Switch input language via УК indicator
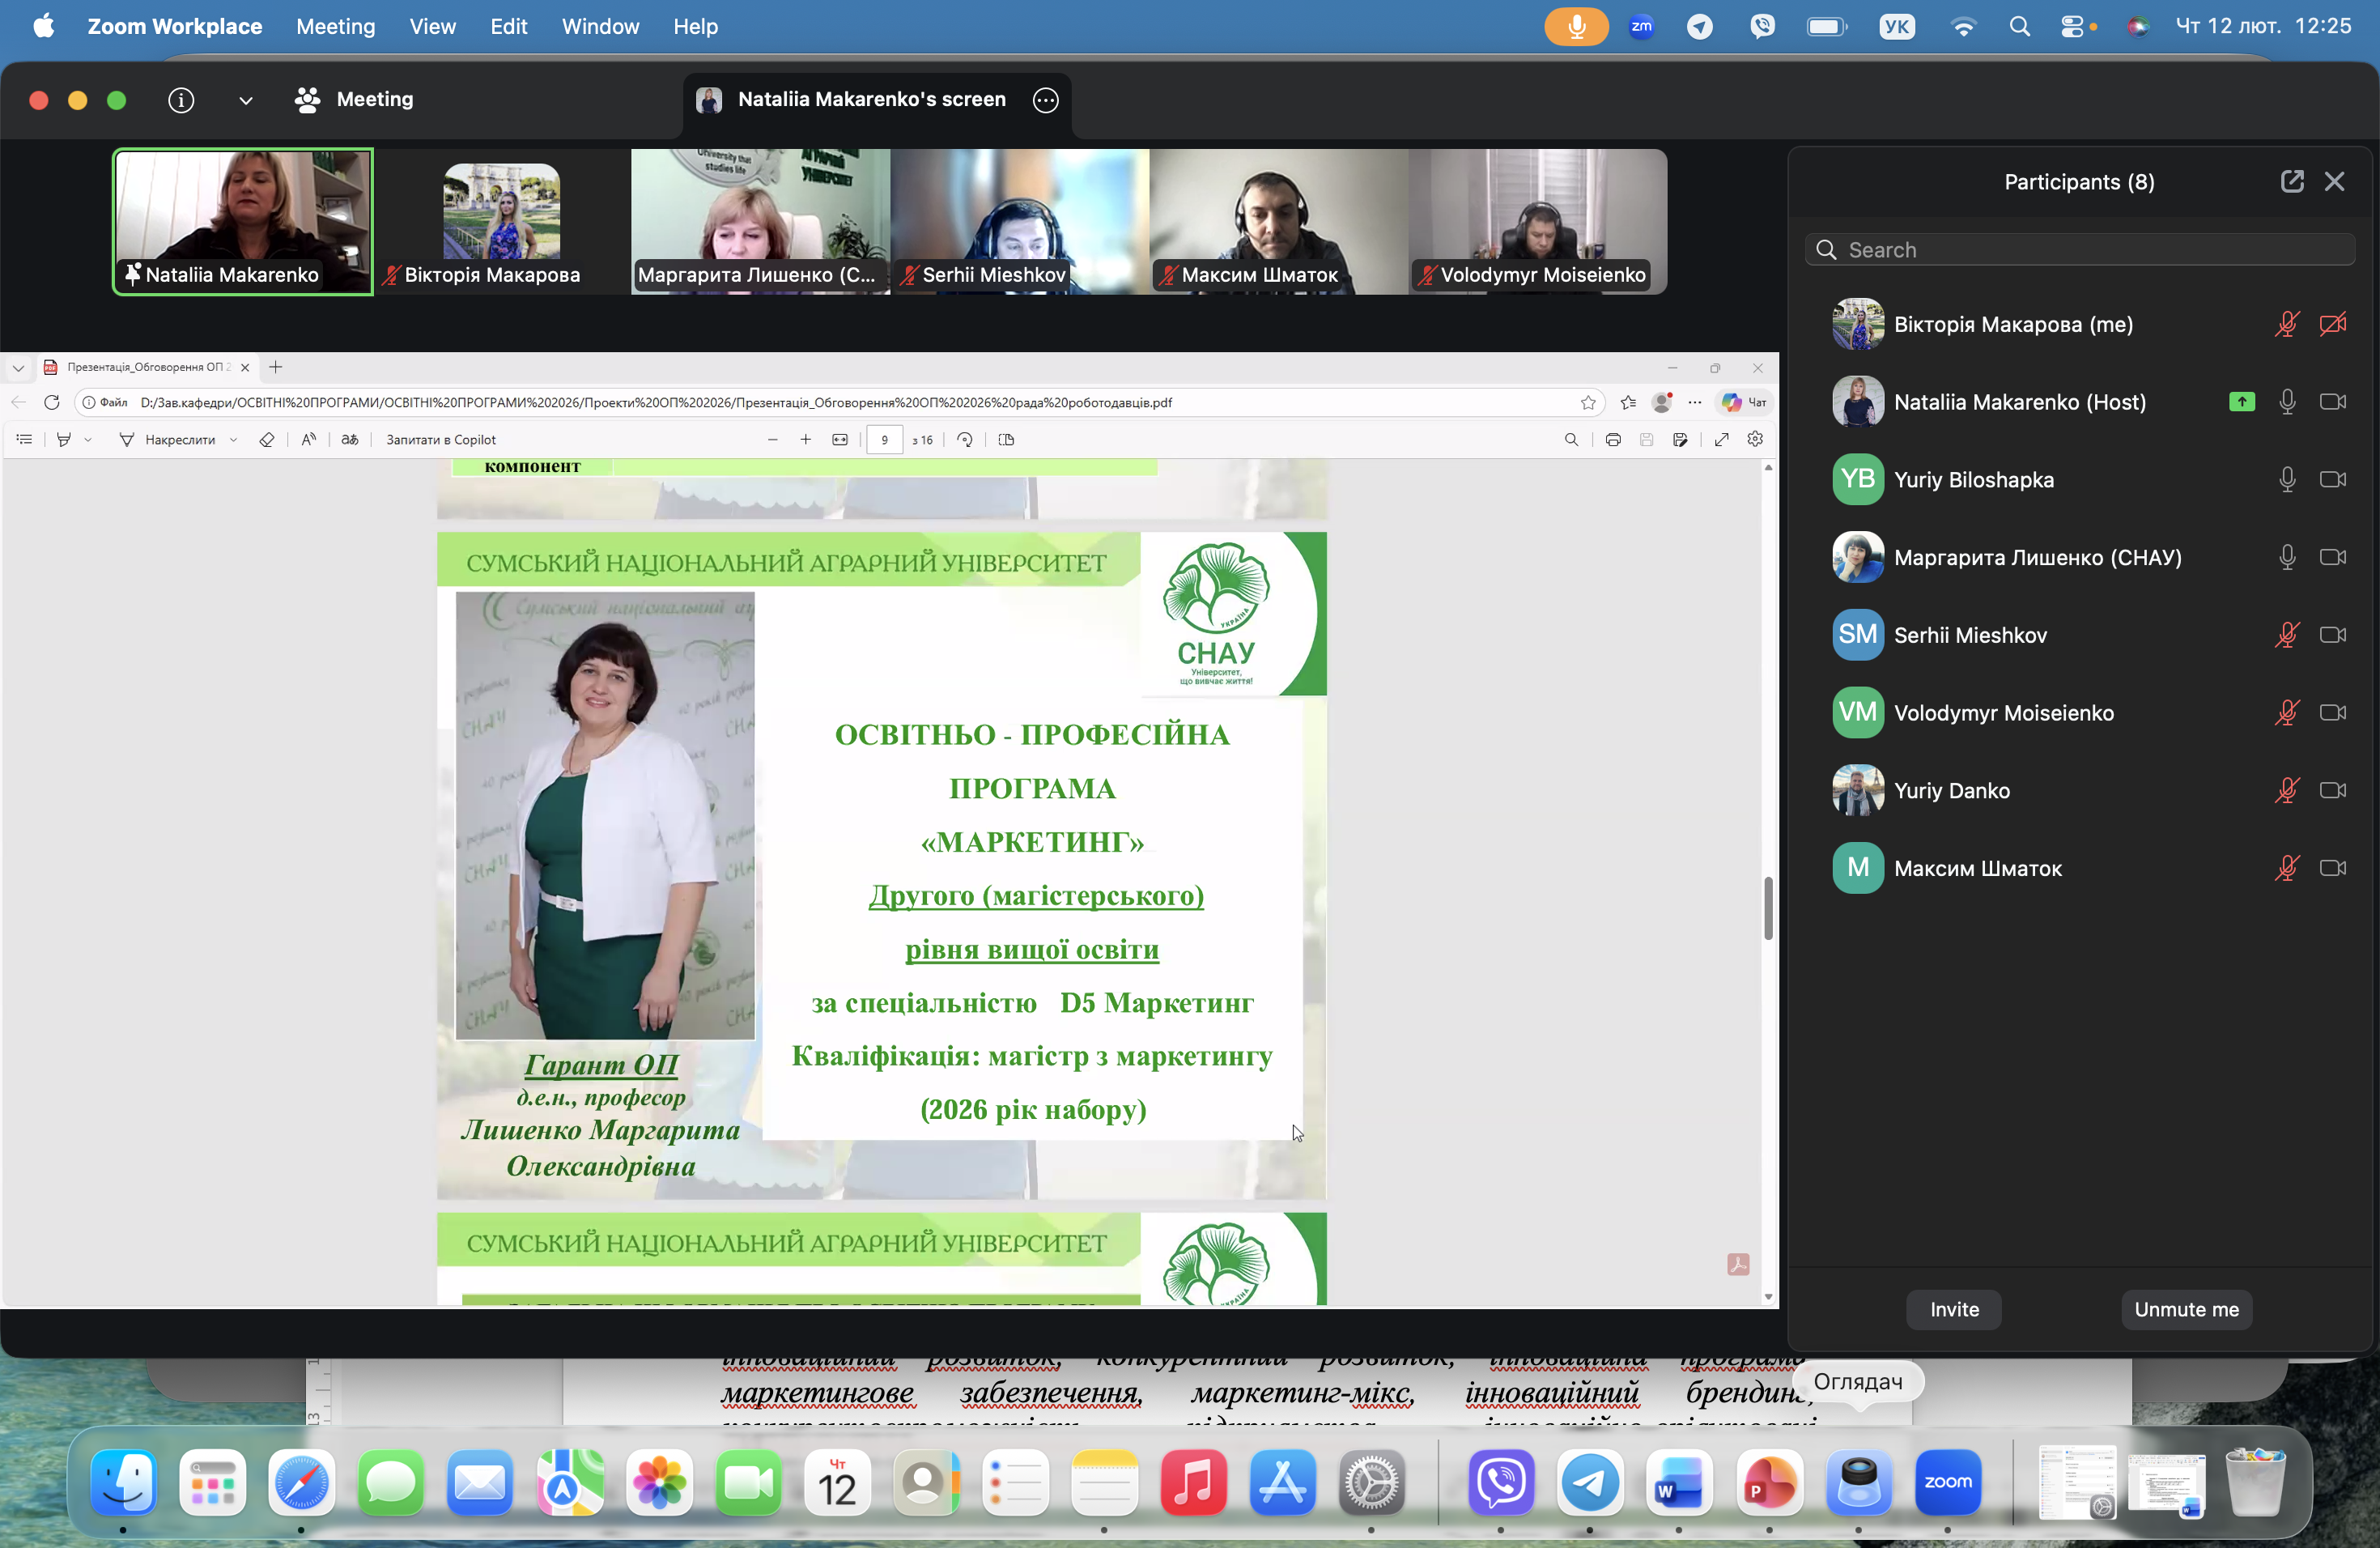 tap(1896, 27)
